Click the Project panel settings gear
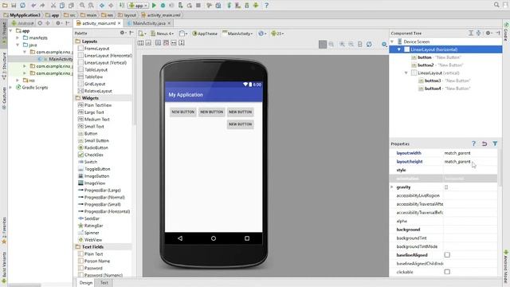 coord(58,23)
